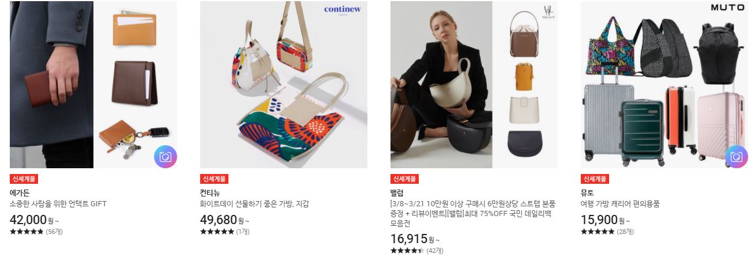Click the 신세계몰 badge above 에가든
This screenshot has width=751, height=261.
pos(24,179)
